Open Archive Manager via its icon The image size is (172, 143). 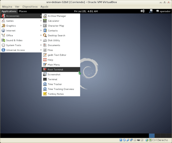tap(45, 16)
